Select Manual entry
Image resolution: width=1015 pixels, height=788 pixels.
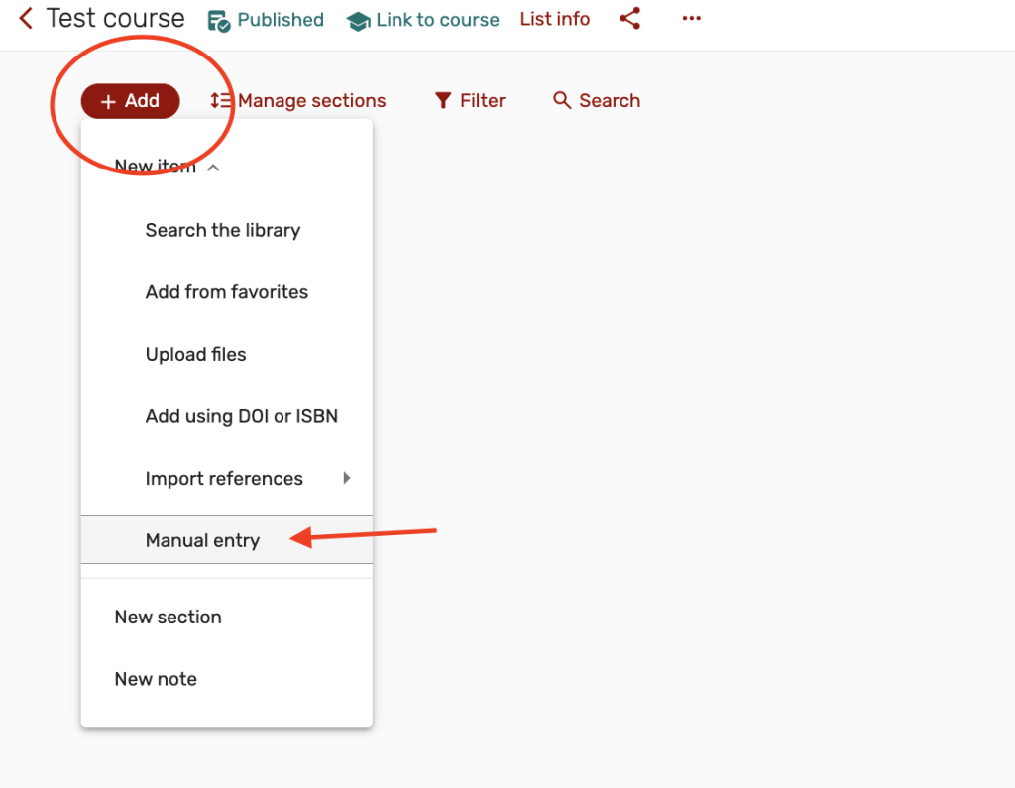click(202, 540)
